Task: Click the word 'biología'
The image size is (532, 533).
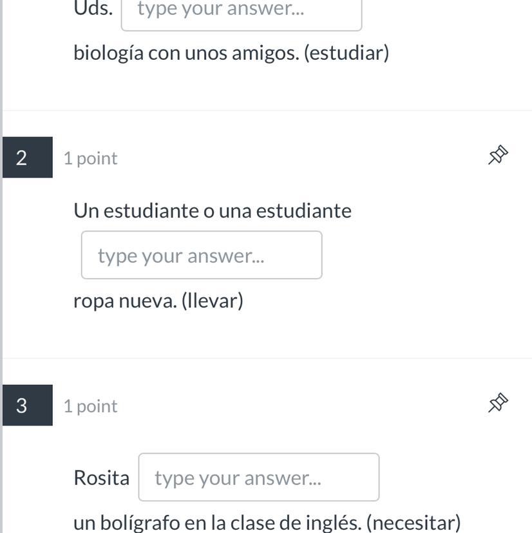Action: 108,53
